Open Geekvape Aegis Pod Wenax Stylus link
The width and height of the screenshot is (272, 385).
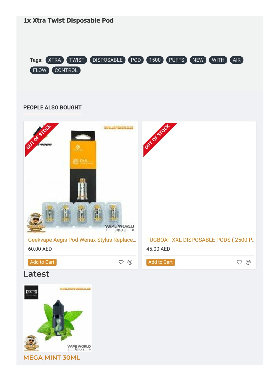(82, 240)
